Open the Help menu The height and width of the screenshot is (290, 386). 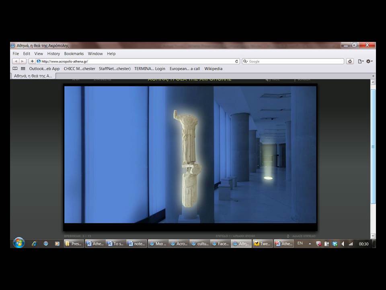111,54
